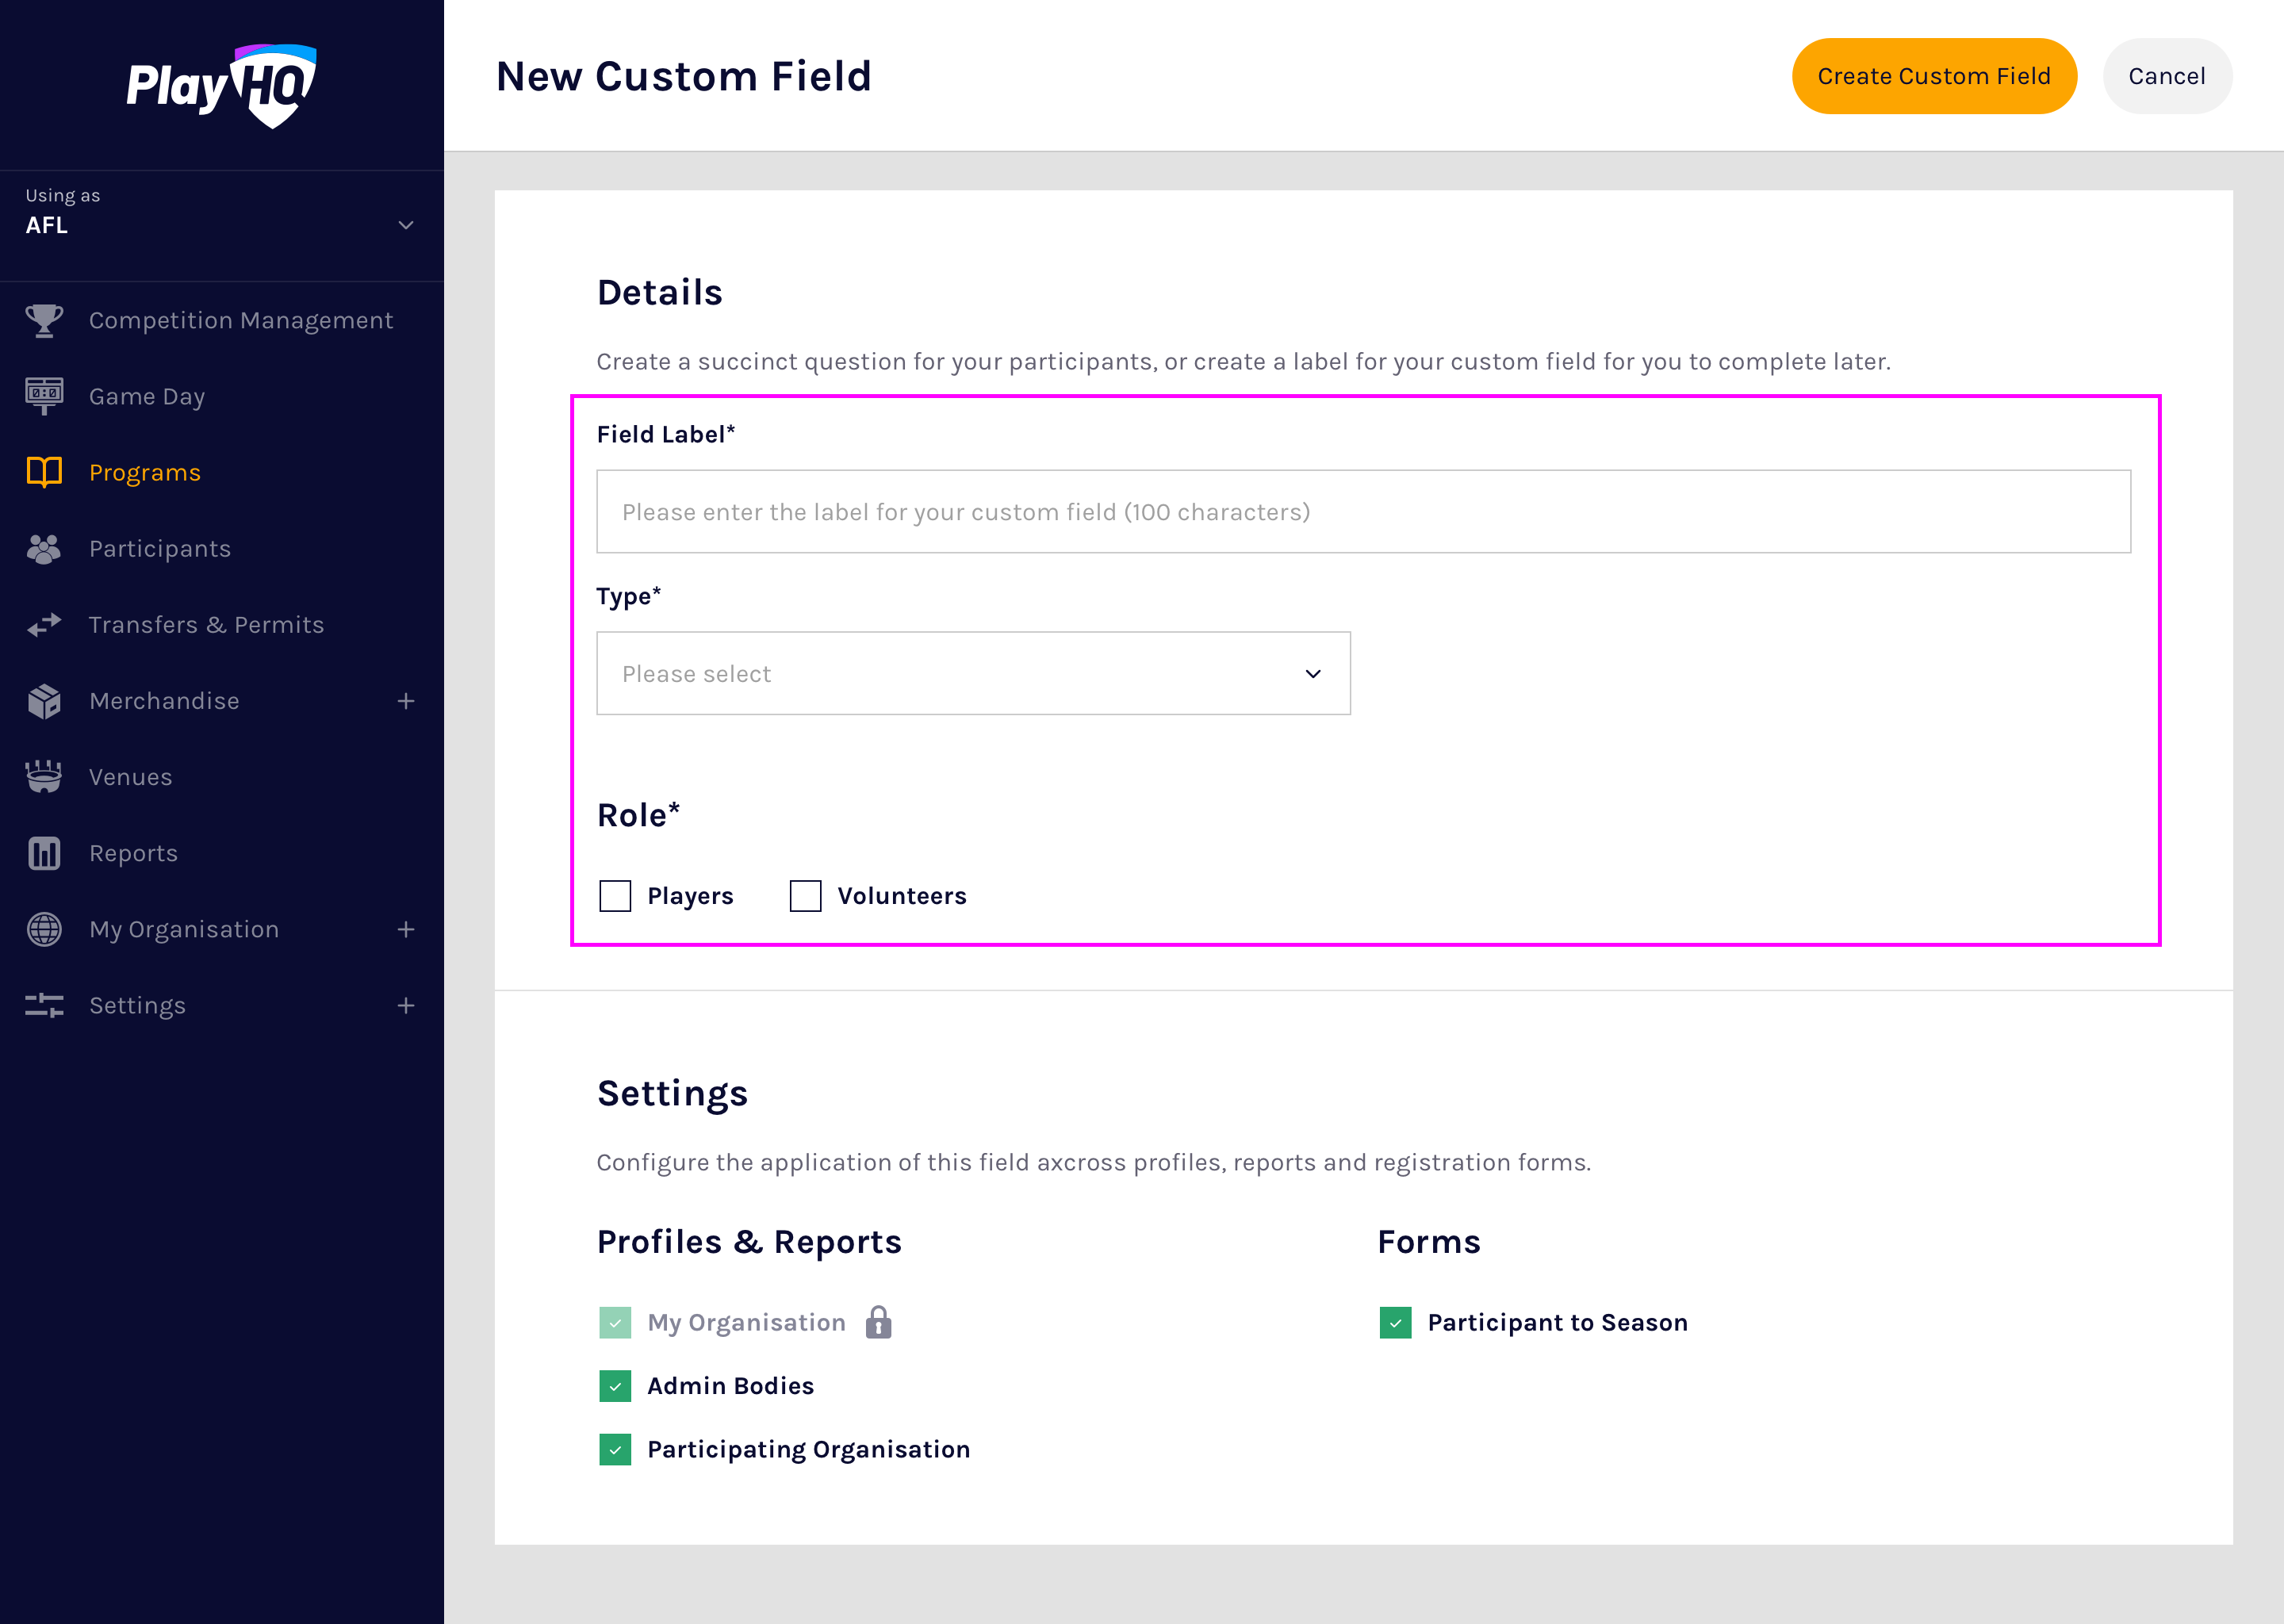Click the Game Day scoreboard icon
Screen dimensions: 2284x1624
[44, 396]
